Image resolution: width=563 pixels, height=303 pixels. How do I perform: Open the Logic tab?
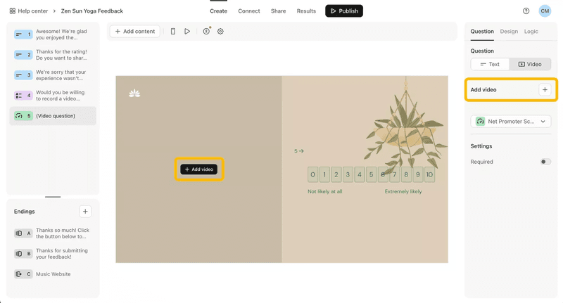pyautogui.click(x=531, y=32)
